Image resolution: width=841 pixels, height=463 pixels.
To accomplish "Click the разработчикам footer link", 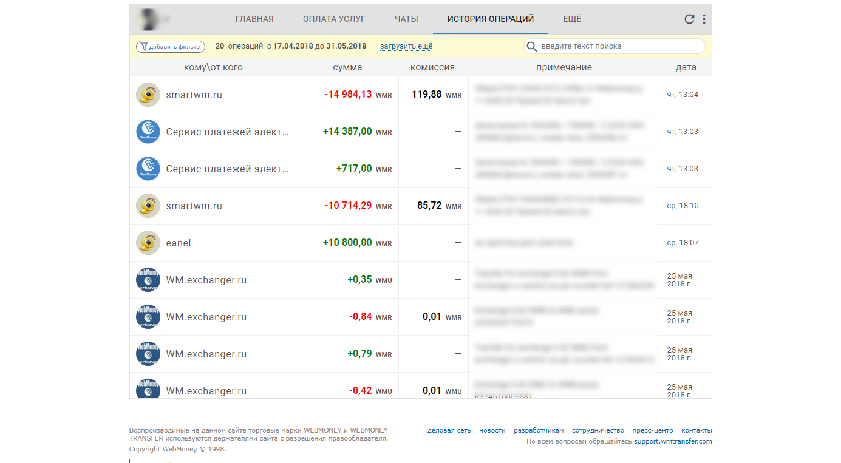I will pos(538,430).
